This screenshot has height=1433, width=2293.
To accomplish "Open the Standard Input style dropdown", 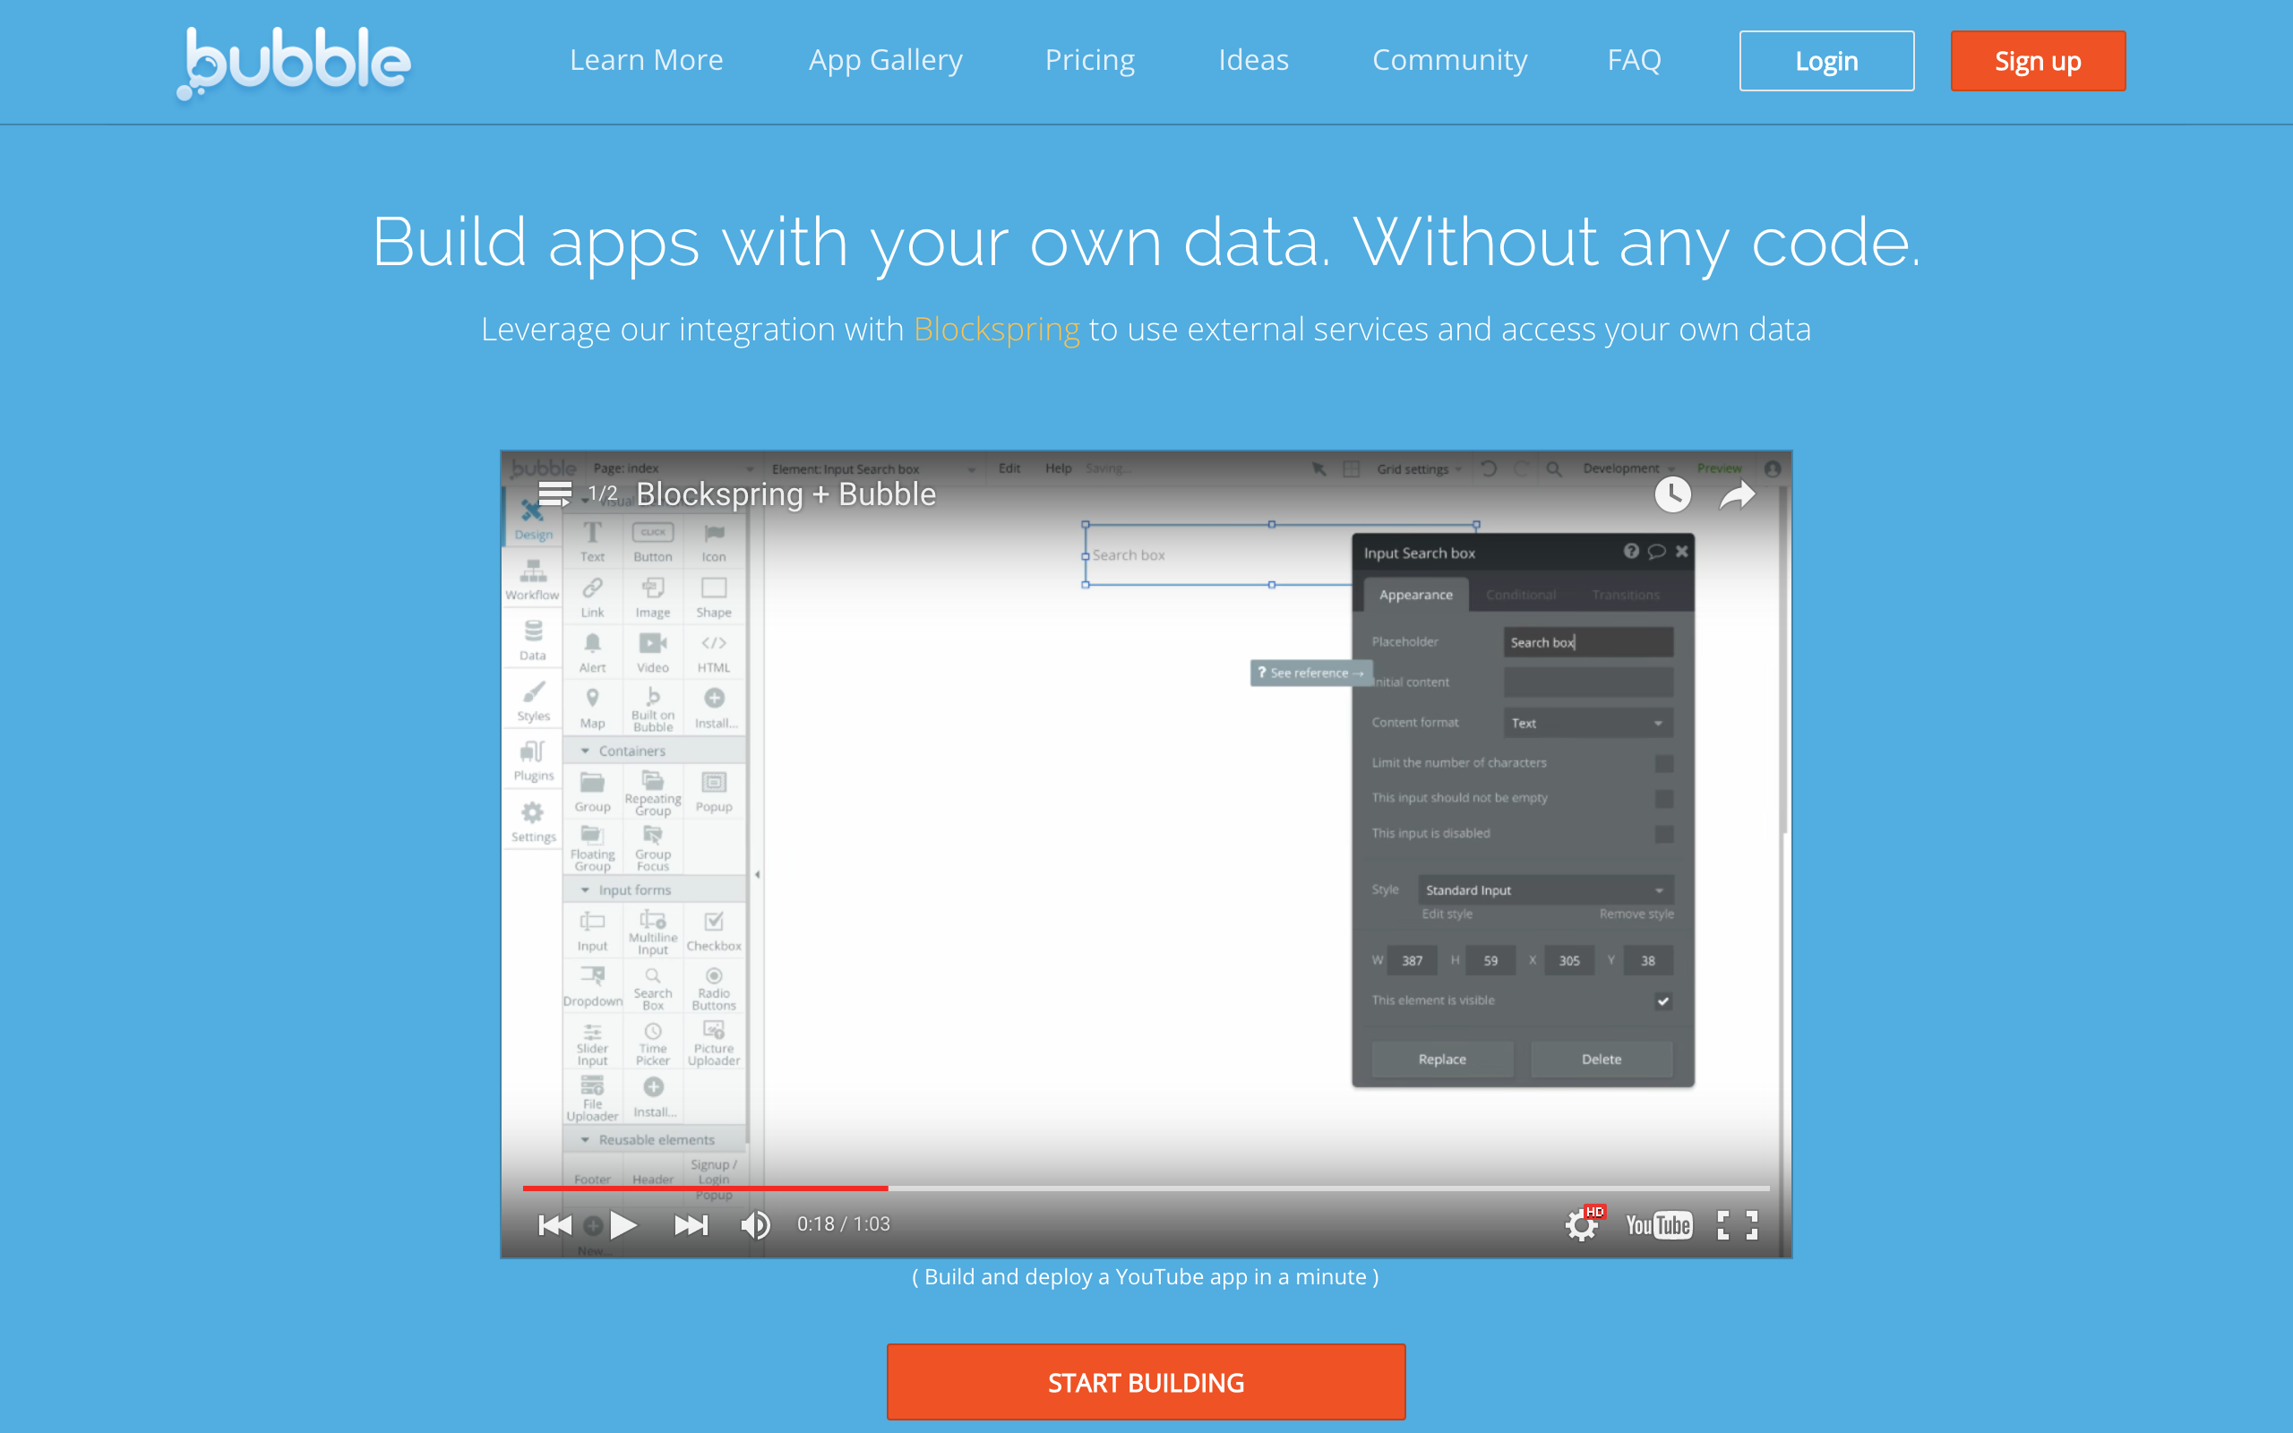I will coord(1544,890).
